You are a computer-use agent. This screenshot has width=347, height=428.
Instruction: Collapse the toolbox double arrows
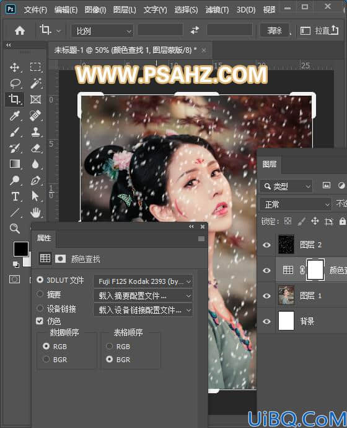click(x=9, y=45)
